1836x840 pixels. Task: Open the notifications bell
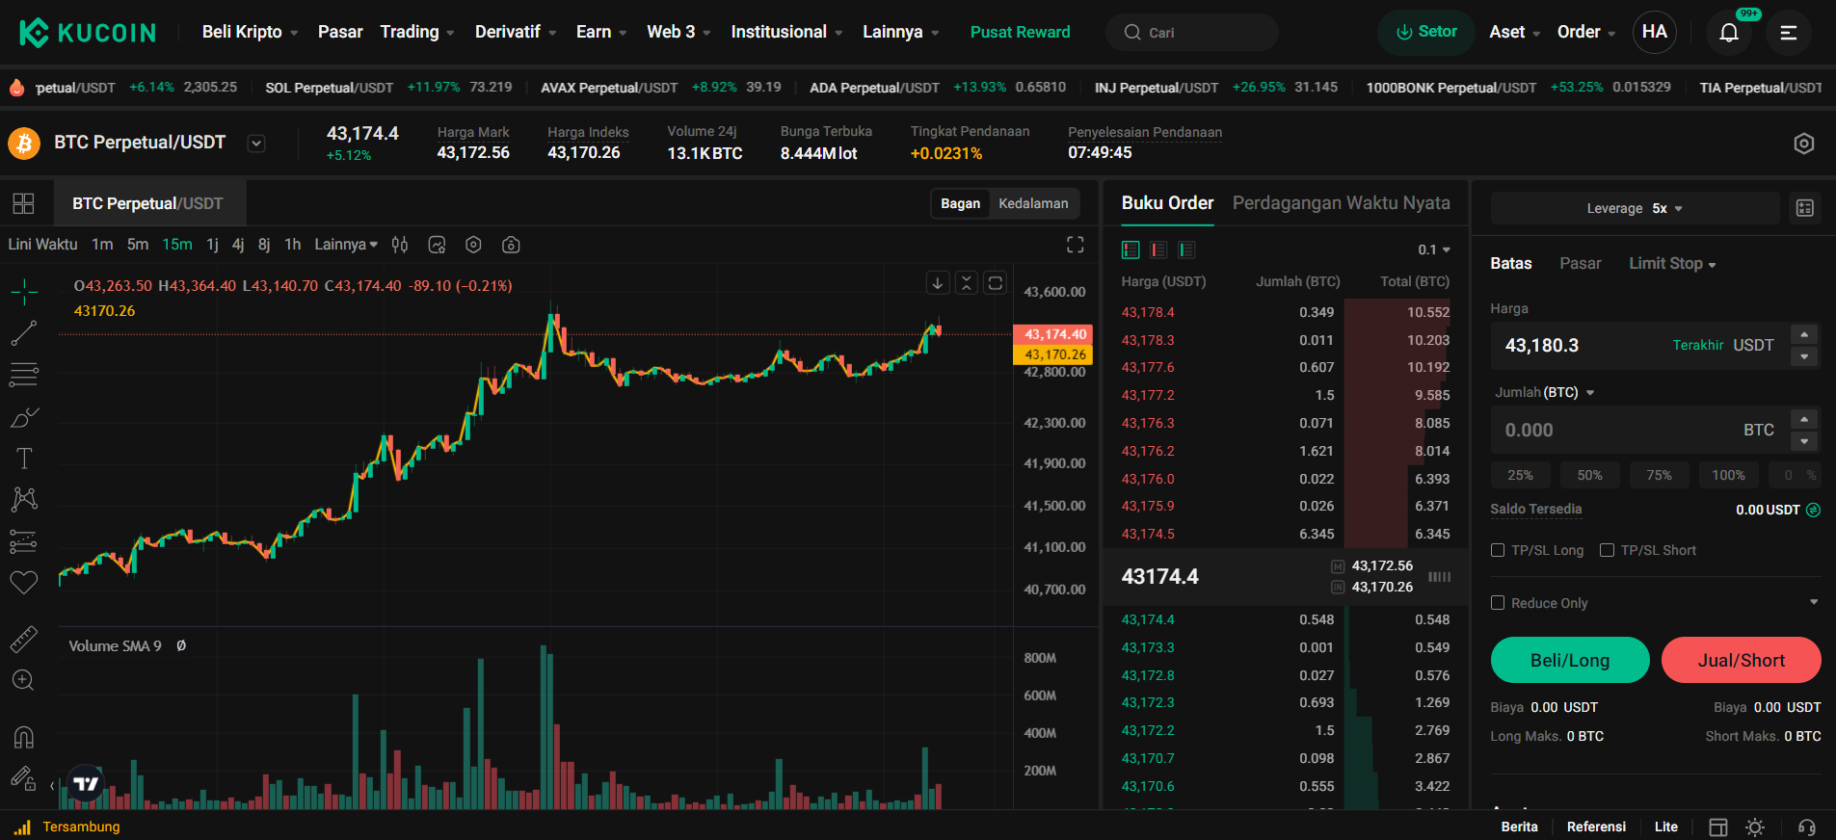point(1729,33)
